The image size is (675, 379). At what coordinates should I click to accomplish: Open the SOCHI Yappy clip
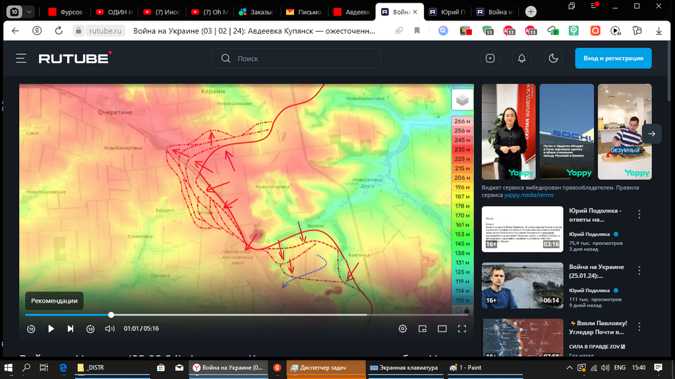pos(566,132)
